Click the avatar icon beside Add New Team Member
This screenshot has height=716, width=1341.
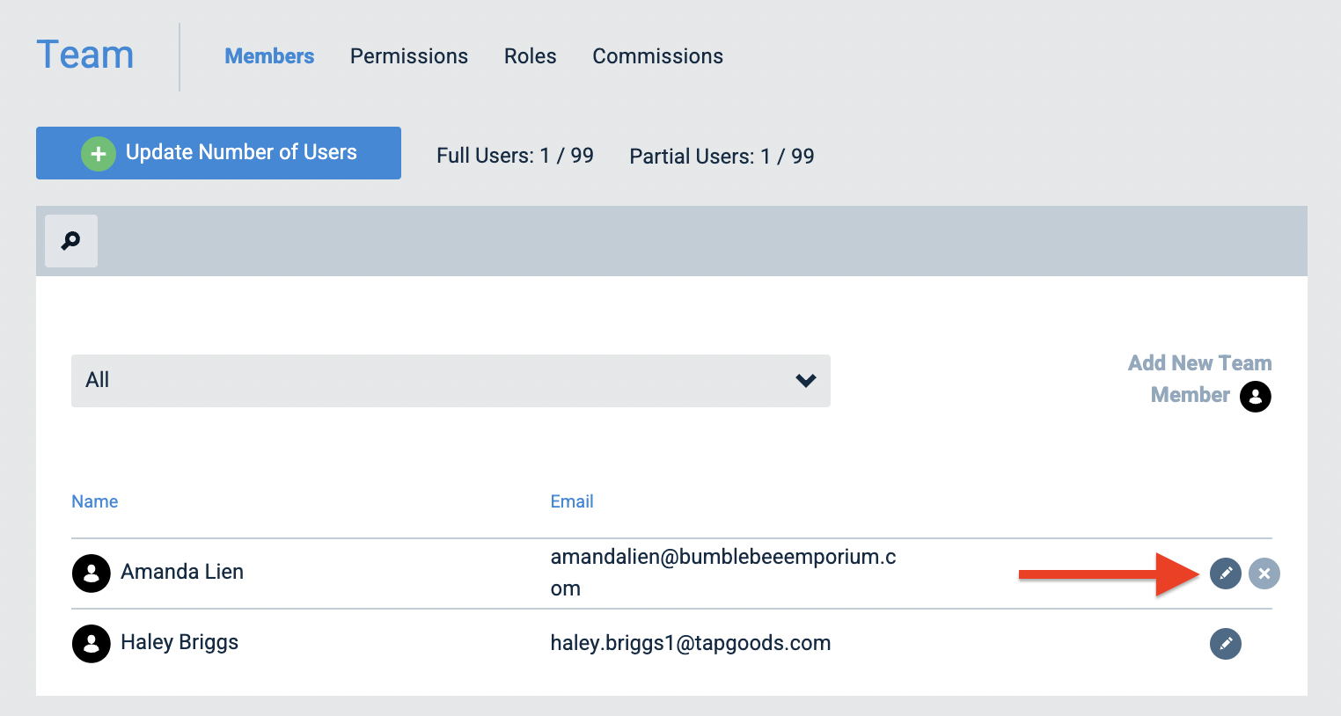(x=1255, y=397)
